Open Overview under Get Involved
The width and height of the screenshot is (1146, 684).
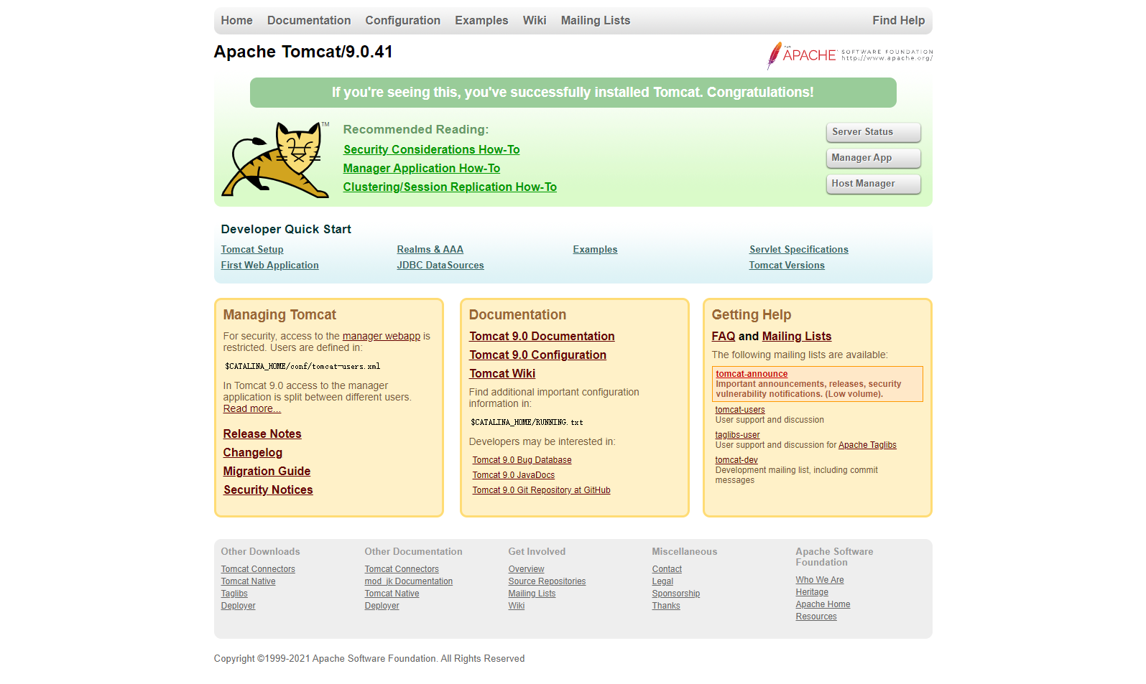[526, 569]
